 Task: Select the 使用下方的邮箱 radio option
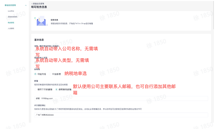[x=36, y=89]
